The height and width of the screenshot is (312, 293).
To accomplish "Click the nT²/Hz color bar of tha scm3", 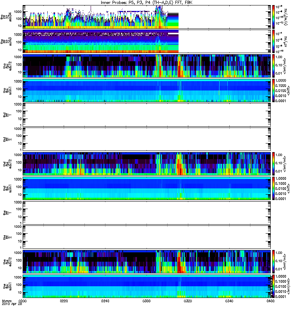I will click(x=273, y=41).
